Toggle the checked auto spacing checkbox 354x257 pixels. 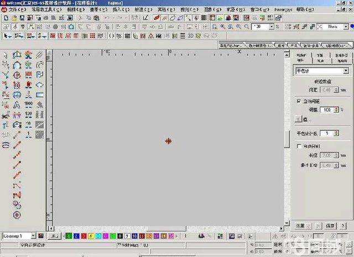pos(299,101)
